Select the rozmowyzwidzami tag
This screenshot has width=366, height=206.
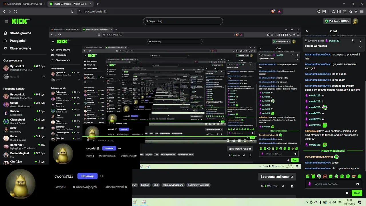pos(173,185)
